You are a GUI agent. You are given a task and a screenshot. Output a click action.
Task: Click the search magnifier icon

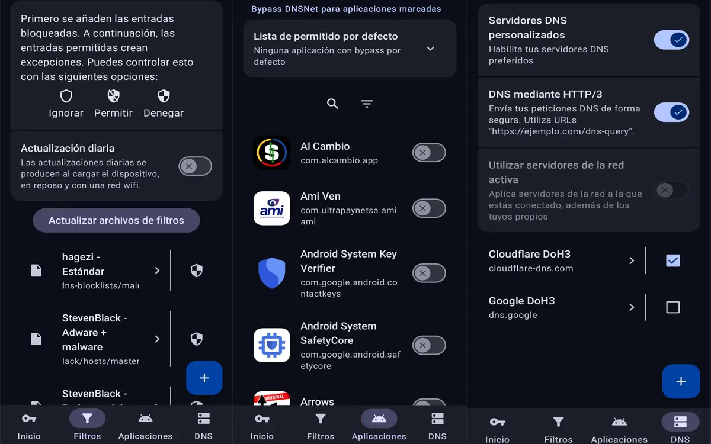coord(333,104)
